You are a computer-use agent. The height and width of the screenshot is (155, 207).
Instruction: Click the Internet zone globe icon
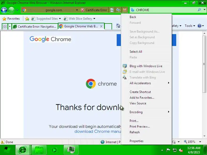click(x=102, y=142)
